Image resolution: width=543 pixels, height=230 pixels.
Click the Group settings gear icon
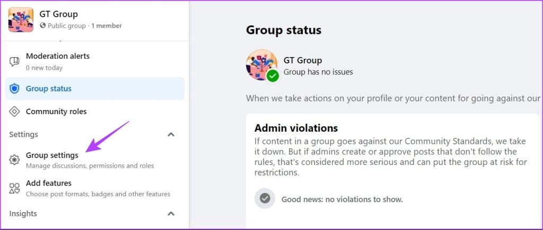15,160
